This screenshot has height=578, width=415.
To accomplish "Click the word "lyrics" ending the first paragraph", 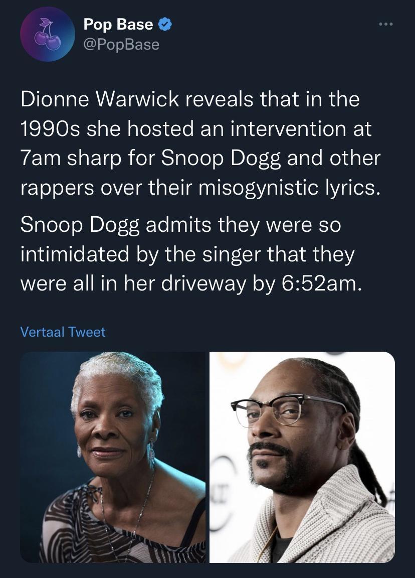I will [x=353, y=189].
